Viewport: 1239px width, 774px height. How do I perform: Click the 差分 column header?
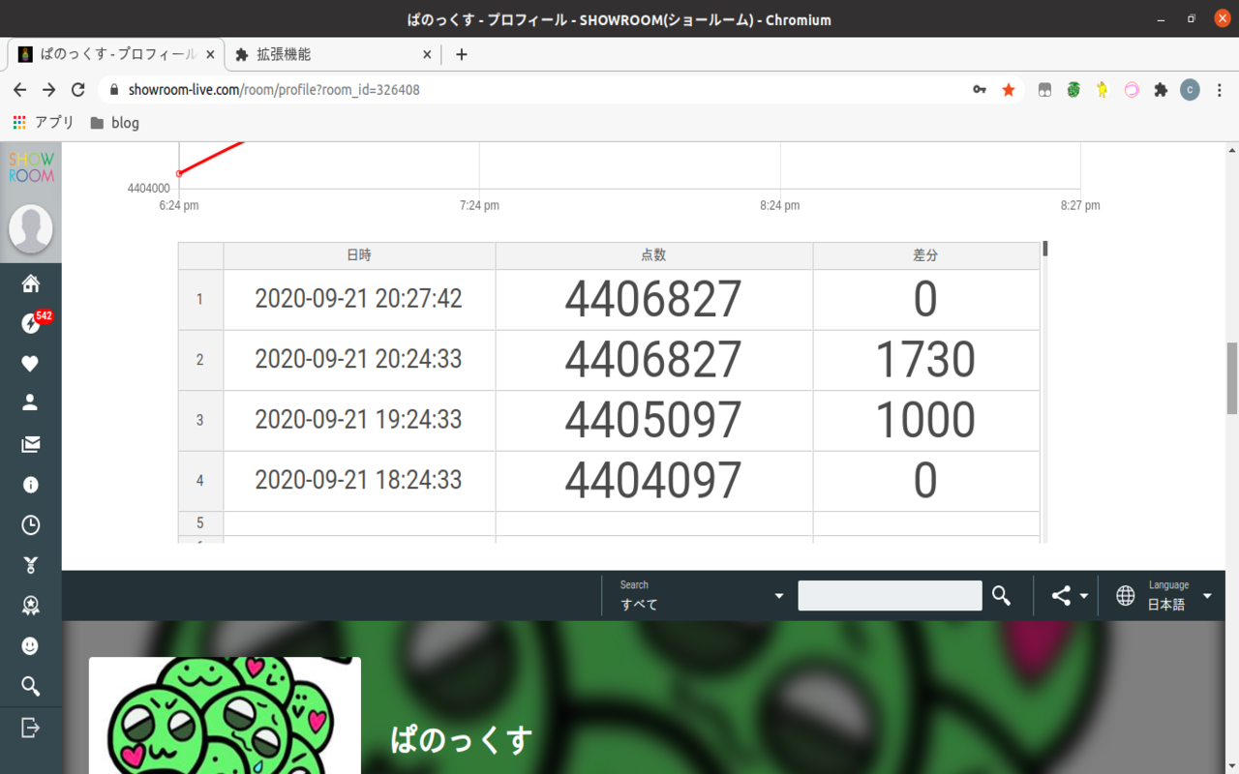click(x=926, y=255)
